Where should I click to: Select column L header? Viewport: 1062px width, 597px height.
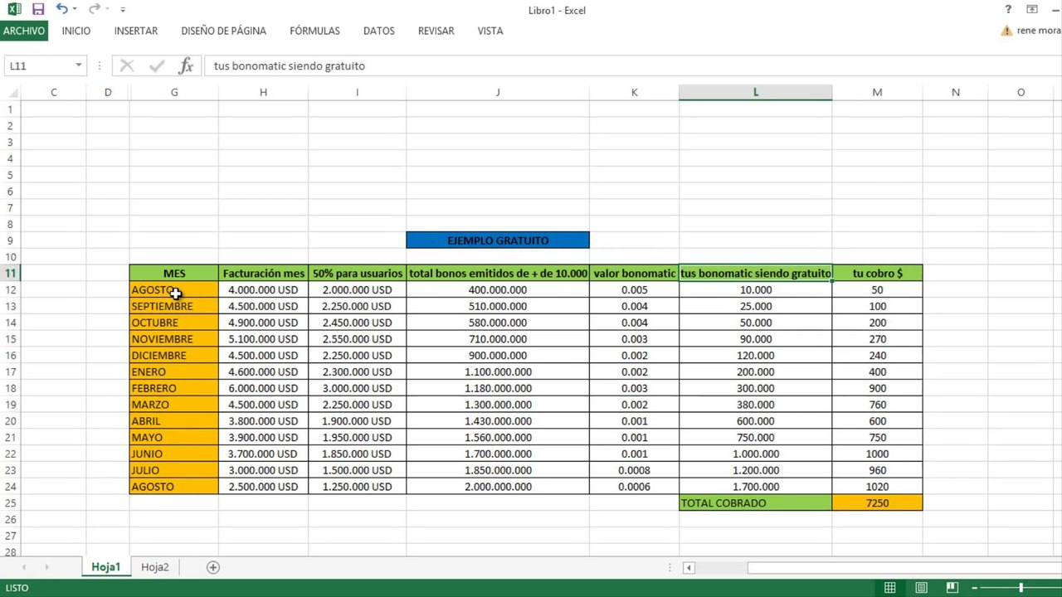[x=755, y=92]
